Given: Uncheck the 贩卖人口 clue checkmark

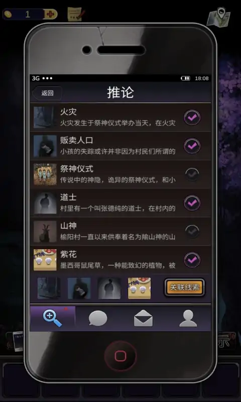Looking at the screenshot, I should [192, 146].
